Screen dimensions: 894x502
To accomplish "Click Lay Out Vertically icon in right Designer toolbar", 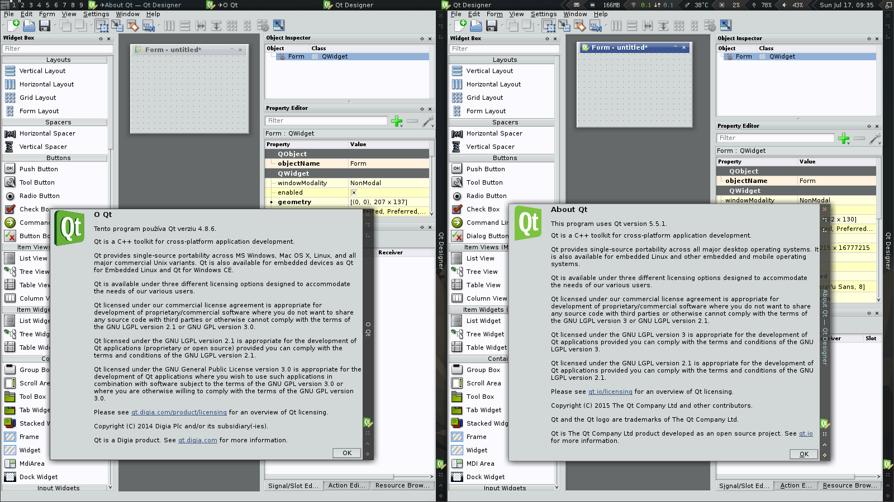I will 632,25.
